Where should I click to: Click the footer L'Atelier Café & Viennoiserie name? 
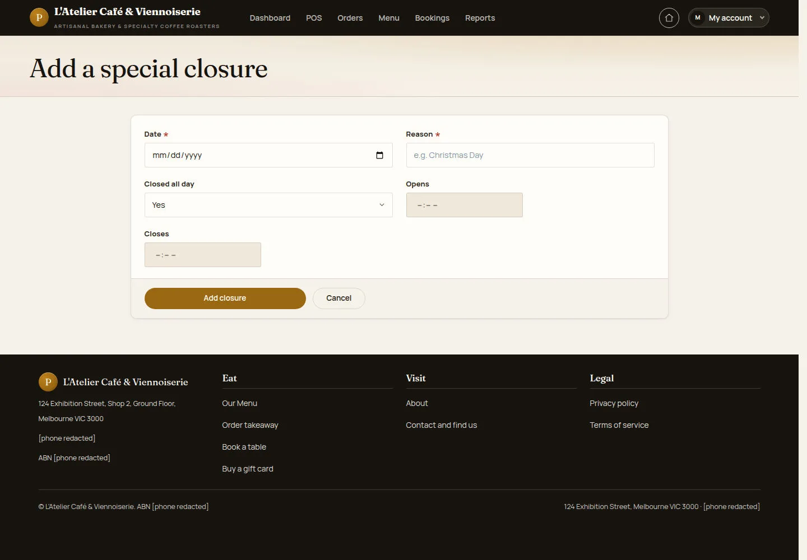[126, 382]
